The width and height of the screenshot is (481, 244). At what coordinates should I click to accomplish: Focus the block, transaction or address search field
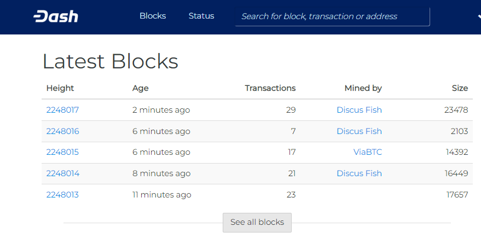[332, 16]
